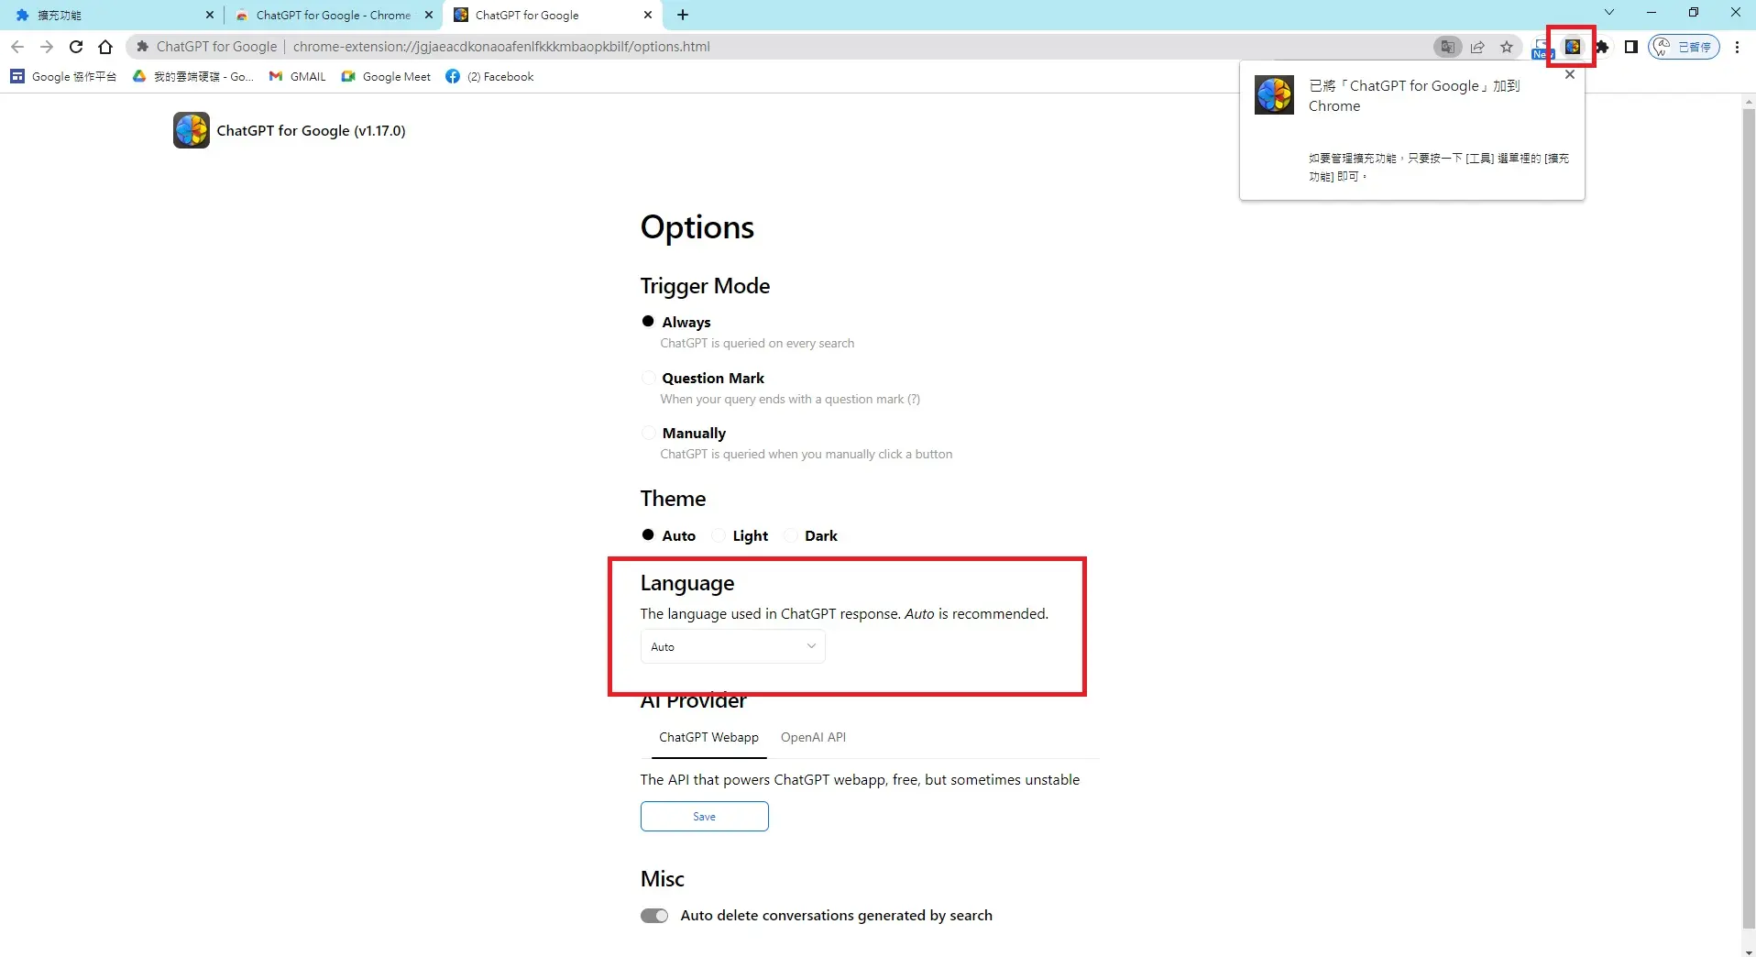This screenshot has width=1756, height=957.
Task: Go to the browser home page
Action: (x=105, y=47)
